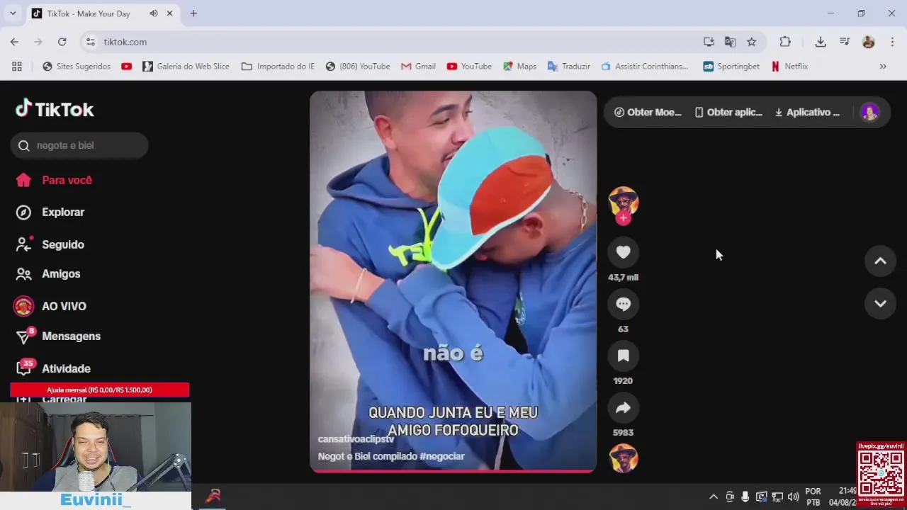Viewport: 907px width, 510px height.
Task: Open the tab search dropdown
Action: [x=13, y=13]
